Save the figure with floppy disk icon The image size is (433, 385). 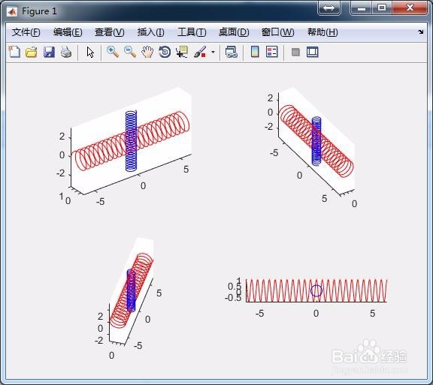(49, 52)
